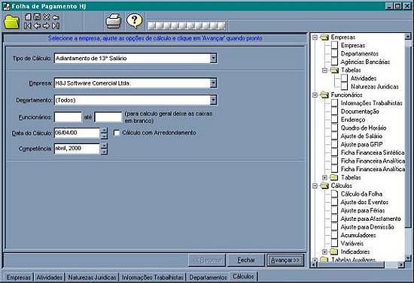Increase Competência with up spinner

[104, 146]
